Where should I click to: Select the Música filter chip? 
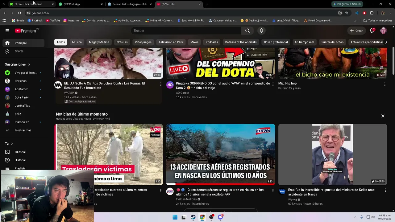coord(77,42)
